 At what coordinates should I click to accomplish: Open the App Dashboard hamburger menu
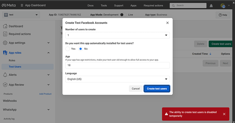(x=22, y=5)
